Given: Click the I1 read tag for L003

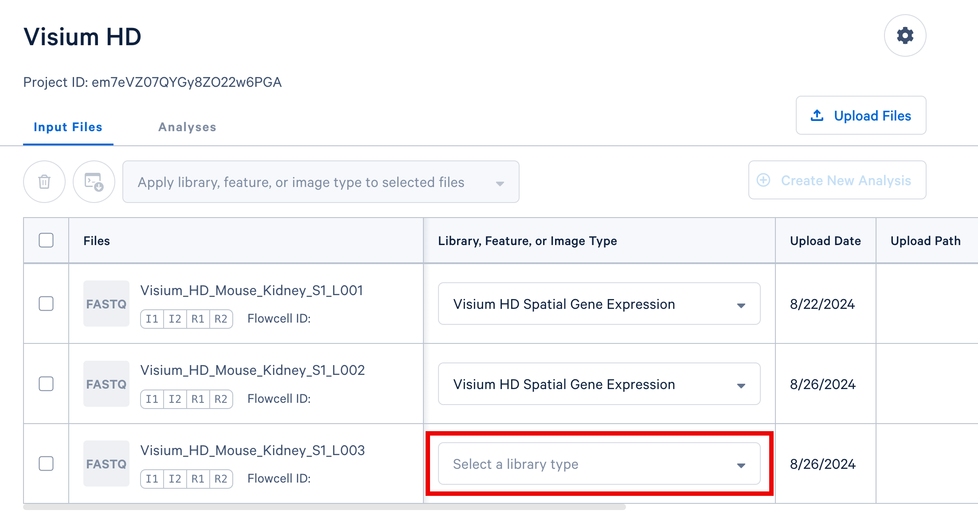Looking at the screenshot, I should [x=152, y=479].
